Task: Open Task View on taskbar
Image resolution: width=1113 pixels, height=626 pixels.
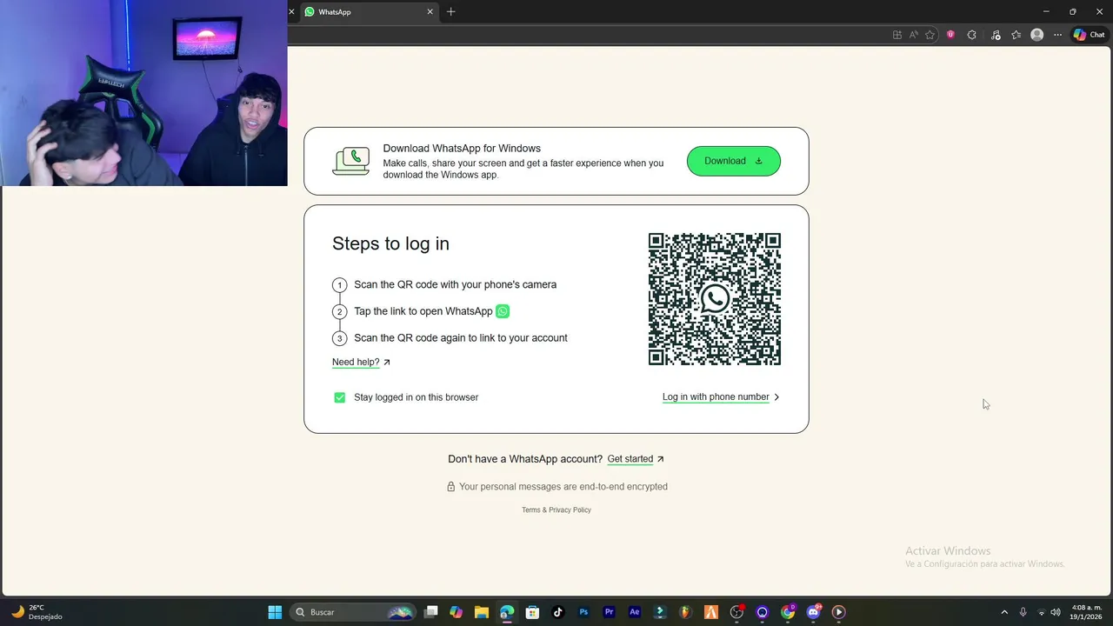Action: click(430, 612)
